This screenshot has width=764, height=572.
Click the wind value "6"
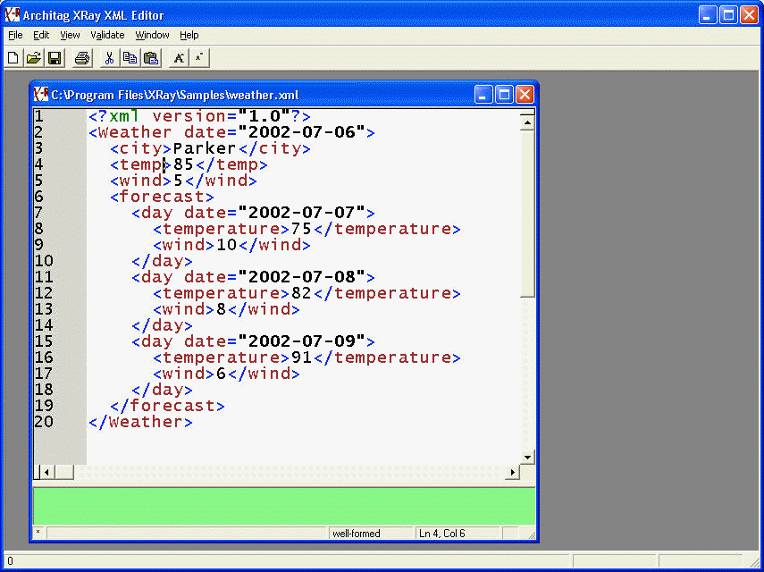pos(221,374)
